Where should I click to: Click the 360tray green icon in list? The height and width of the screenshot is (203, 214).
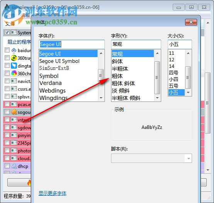coord(14,58)
